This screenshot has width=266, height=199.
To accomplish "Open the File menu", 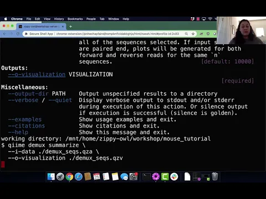I will tap(29, 19).
